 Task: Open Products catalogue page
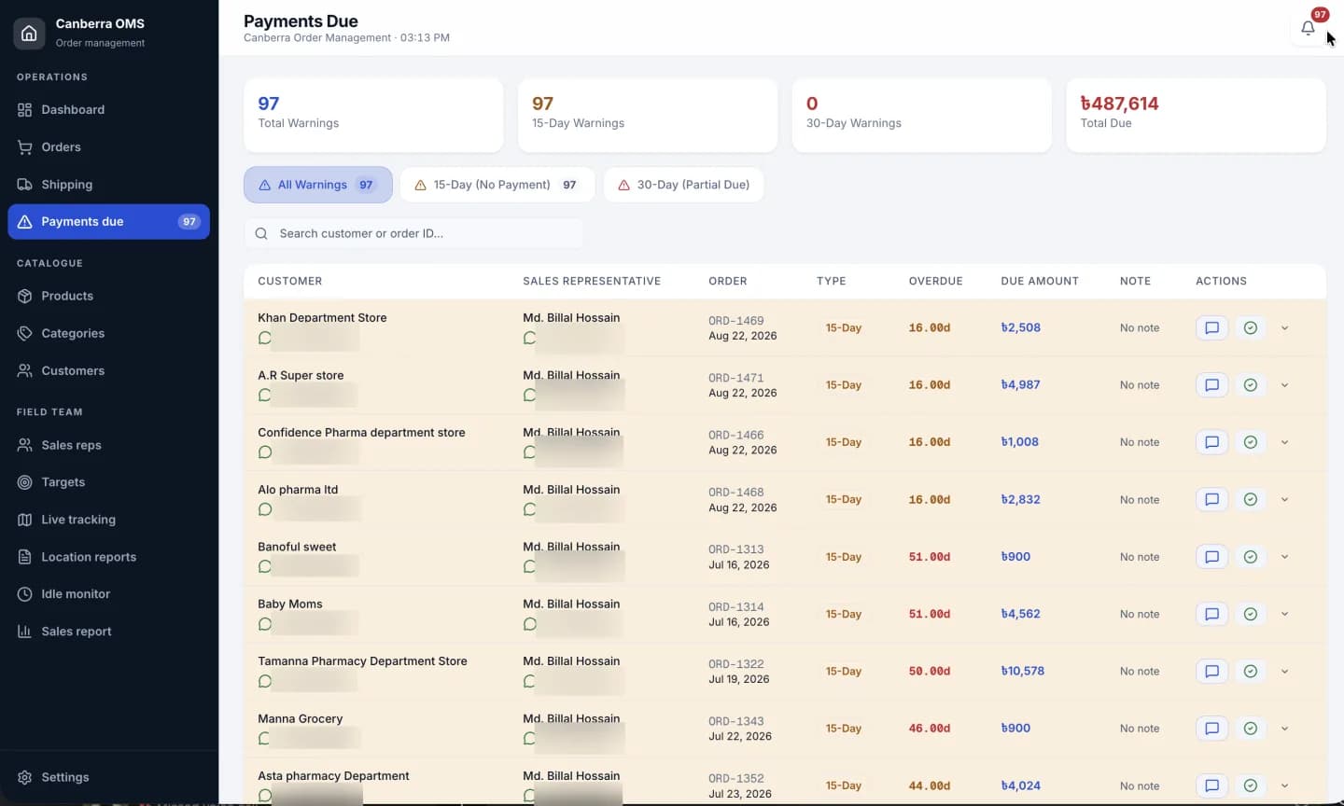pos(108,296)
